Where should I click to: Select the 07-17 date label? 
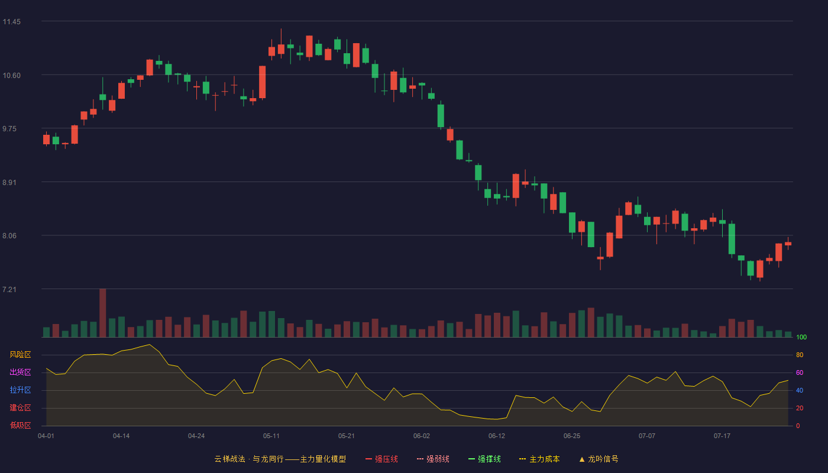[722, 436]
